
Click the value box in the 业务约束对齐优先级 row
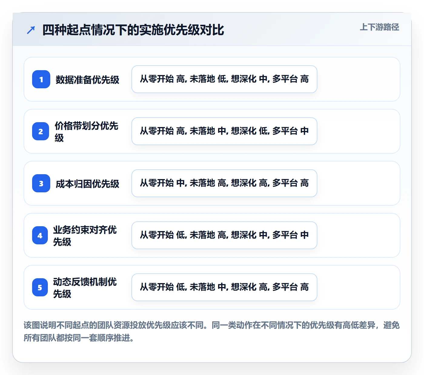click(x=224, y=235)
